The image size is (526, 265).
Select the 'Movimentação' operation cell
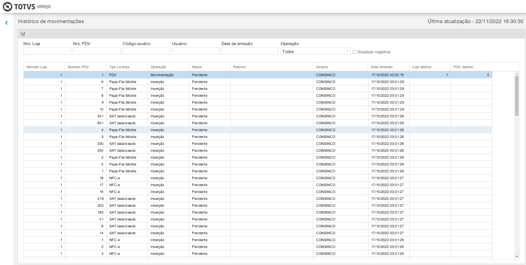coord(168,75)
